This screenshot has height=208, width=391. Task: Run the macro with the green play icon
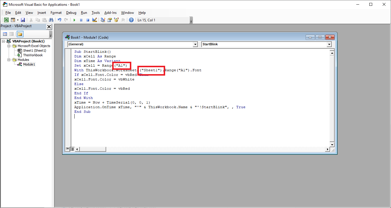[x=74, y=20]
